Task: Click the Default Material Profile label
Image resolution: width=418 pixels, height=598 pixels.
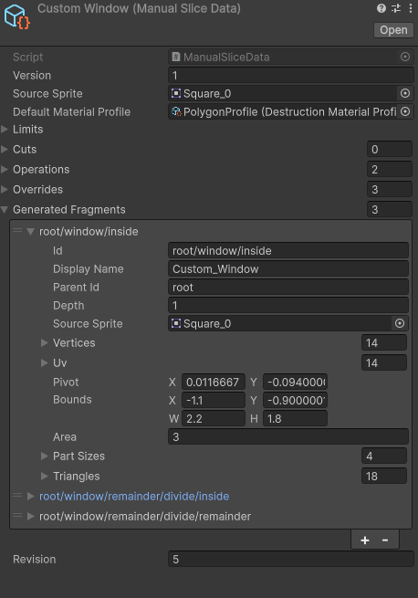Action: (x=72, y=111)
